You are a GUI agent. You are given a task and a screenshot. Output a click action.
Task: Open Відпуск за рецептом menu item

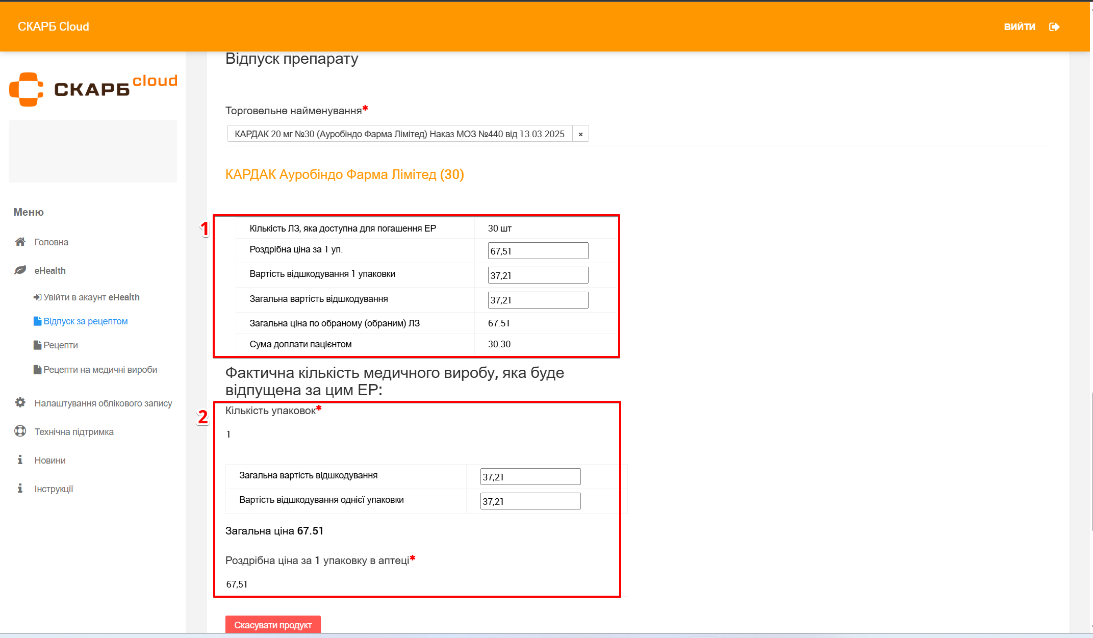tap(85, 321)
